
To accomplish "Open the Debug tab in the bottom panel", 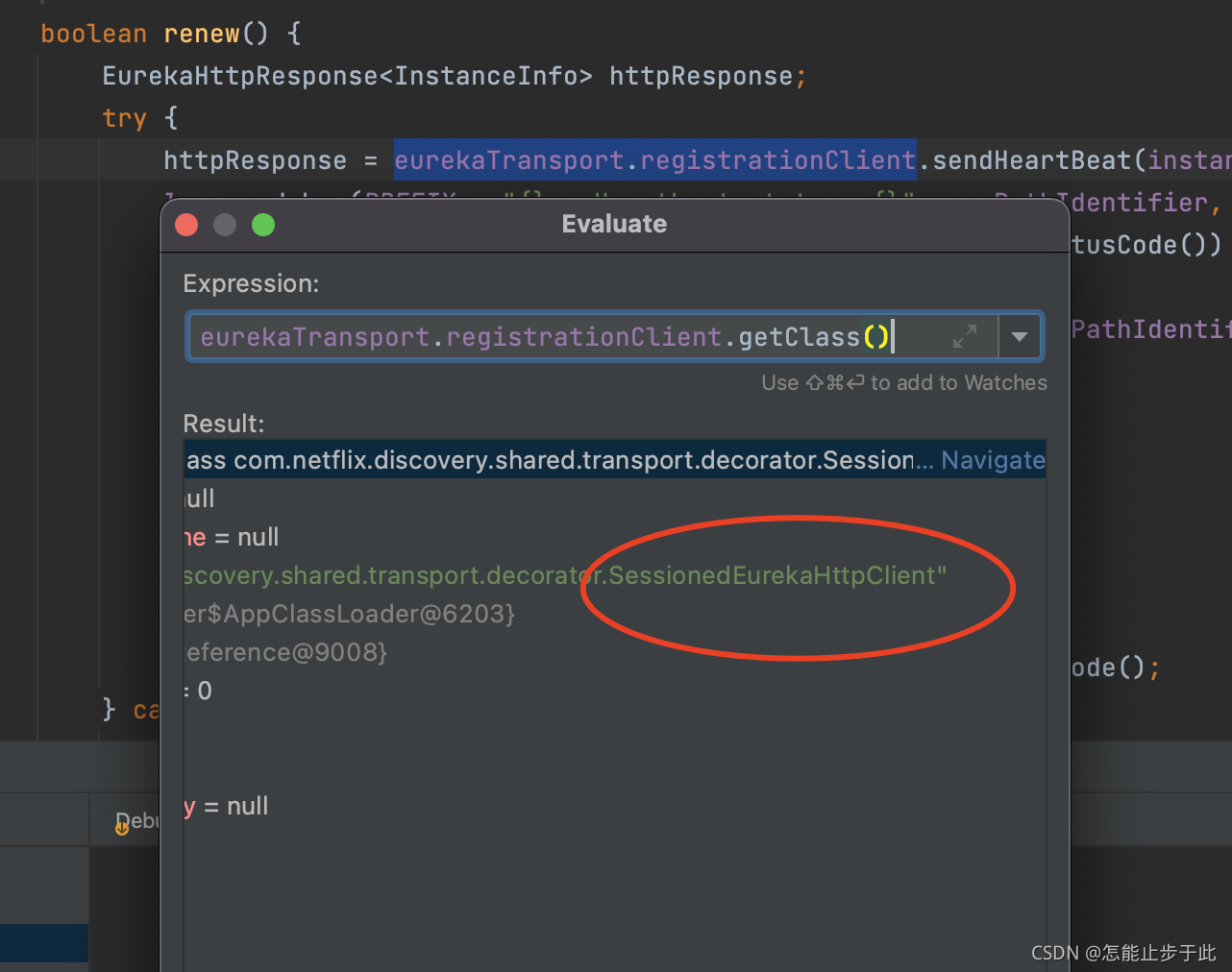I will (137, 821).
